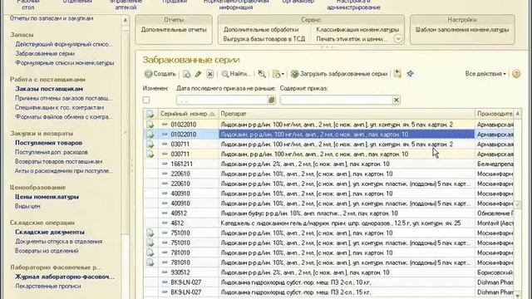Click row icon of 030711 уп. контурн. row
Screen dimensions: 532x299
point(150,144)
